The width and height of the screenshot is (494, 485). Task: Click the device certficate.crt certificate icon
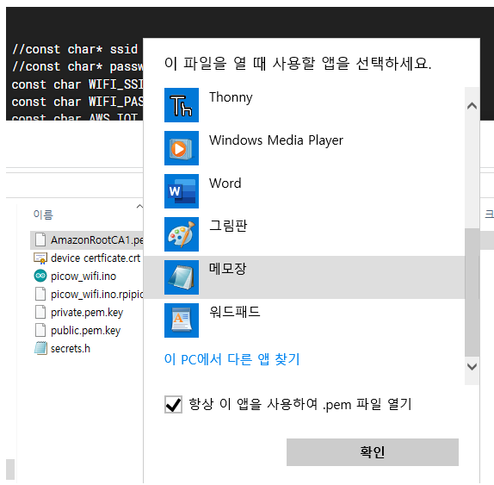click(x=40, y=258)
